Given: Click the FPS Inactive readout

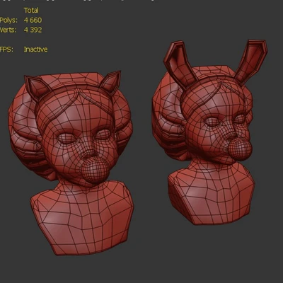Looking at the screenshot, I should [35, 50].
